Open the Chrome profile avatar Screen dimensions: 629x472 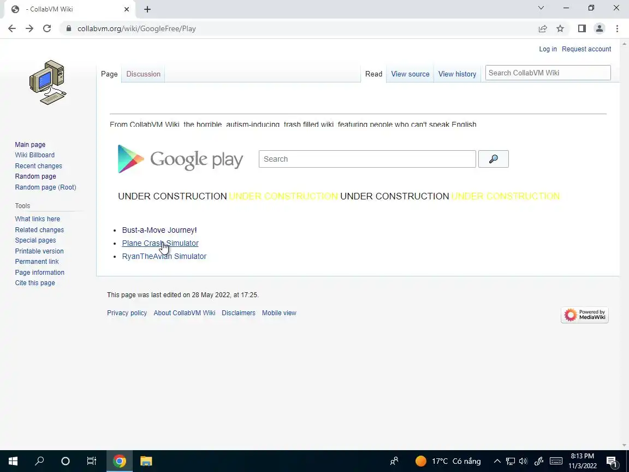coord(600,28)
